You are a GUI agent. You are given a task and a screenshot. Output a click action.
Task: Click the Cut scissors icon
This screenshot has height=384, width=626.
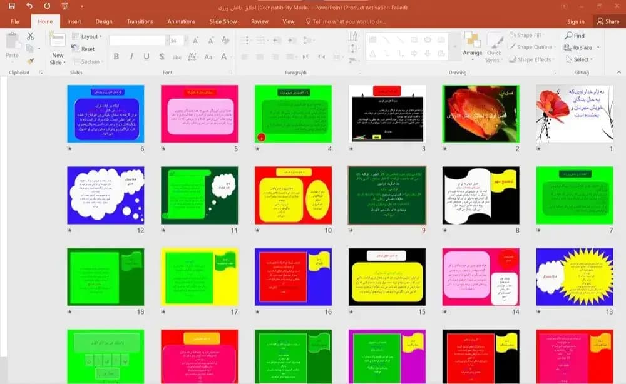[30, 36]
